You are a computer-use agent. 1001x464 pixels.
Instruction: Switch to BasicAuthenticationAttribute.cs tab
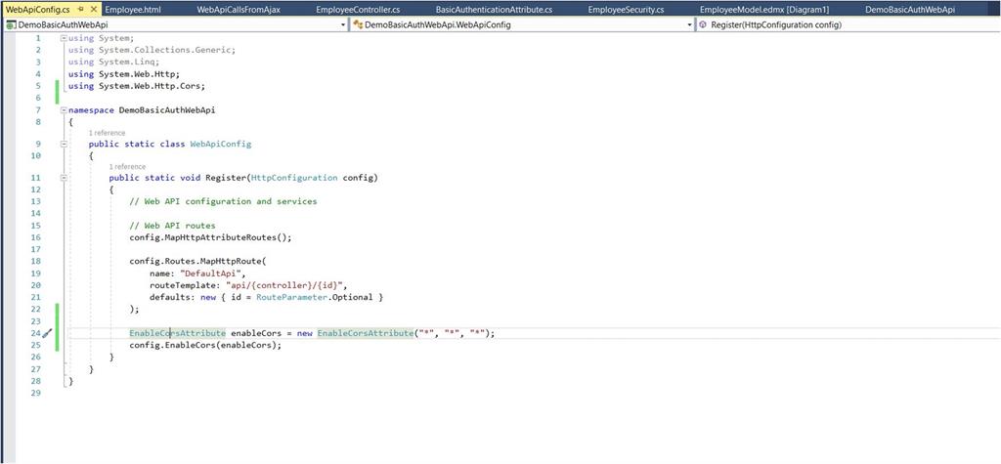[x=494, y=10]
